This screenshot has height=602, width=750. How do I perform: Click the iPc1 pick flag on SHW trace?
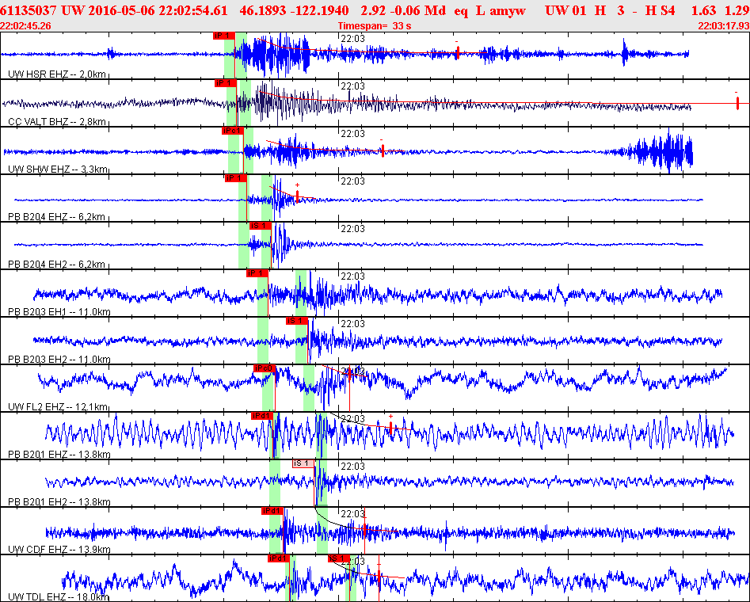[233, 131]
